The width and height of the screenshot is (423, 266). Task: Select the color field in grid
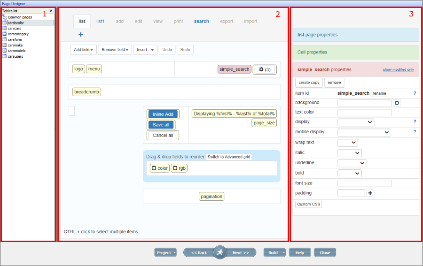159,168
